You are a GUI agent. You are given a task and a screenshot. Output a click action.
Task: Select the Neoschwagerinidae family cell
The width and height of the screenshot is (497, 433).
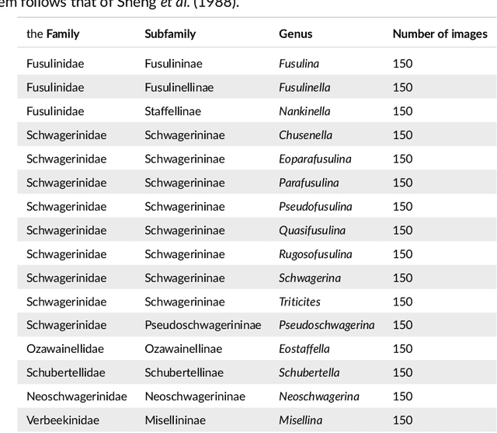click(x=76, y=396)
